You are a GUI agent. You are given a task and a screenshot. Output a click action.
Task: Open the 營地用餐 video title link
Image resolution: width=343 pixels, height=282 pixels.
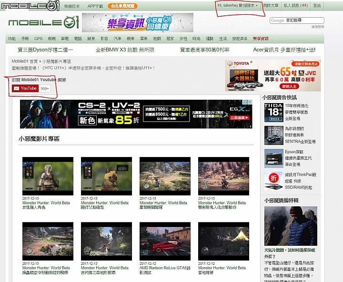[222, 270]
